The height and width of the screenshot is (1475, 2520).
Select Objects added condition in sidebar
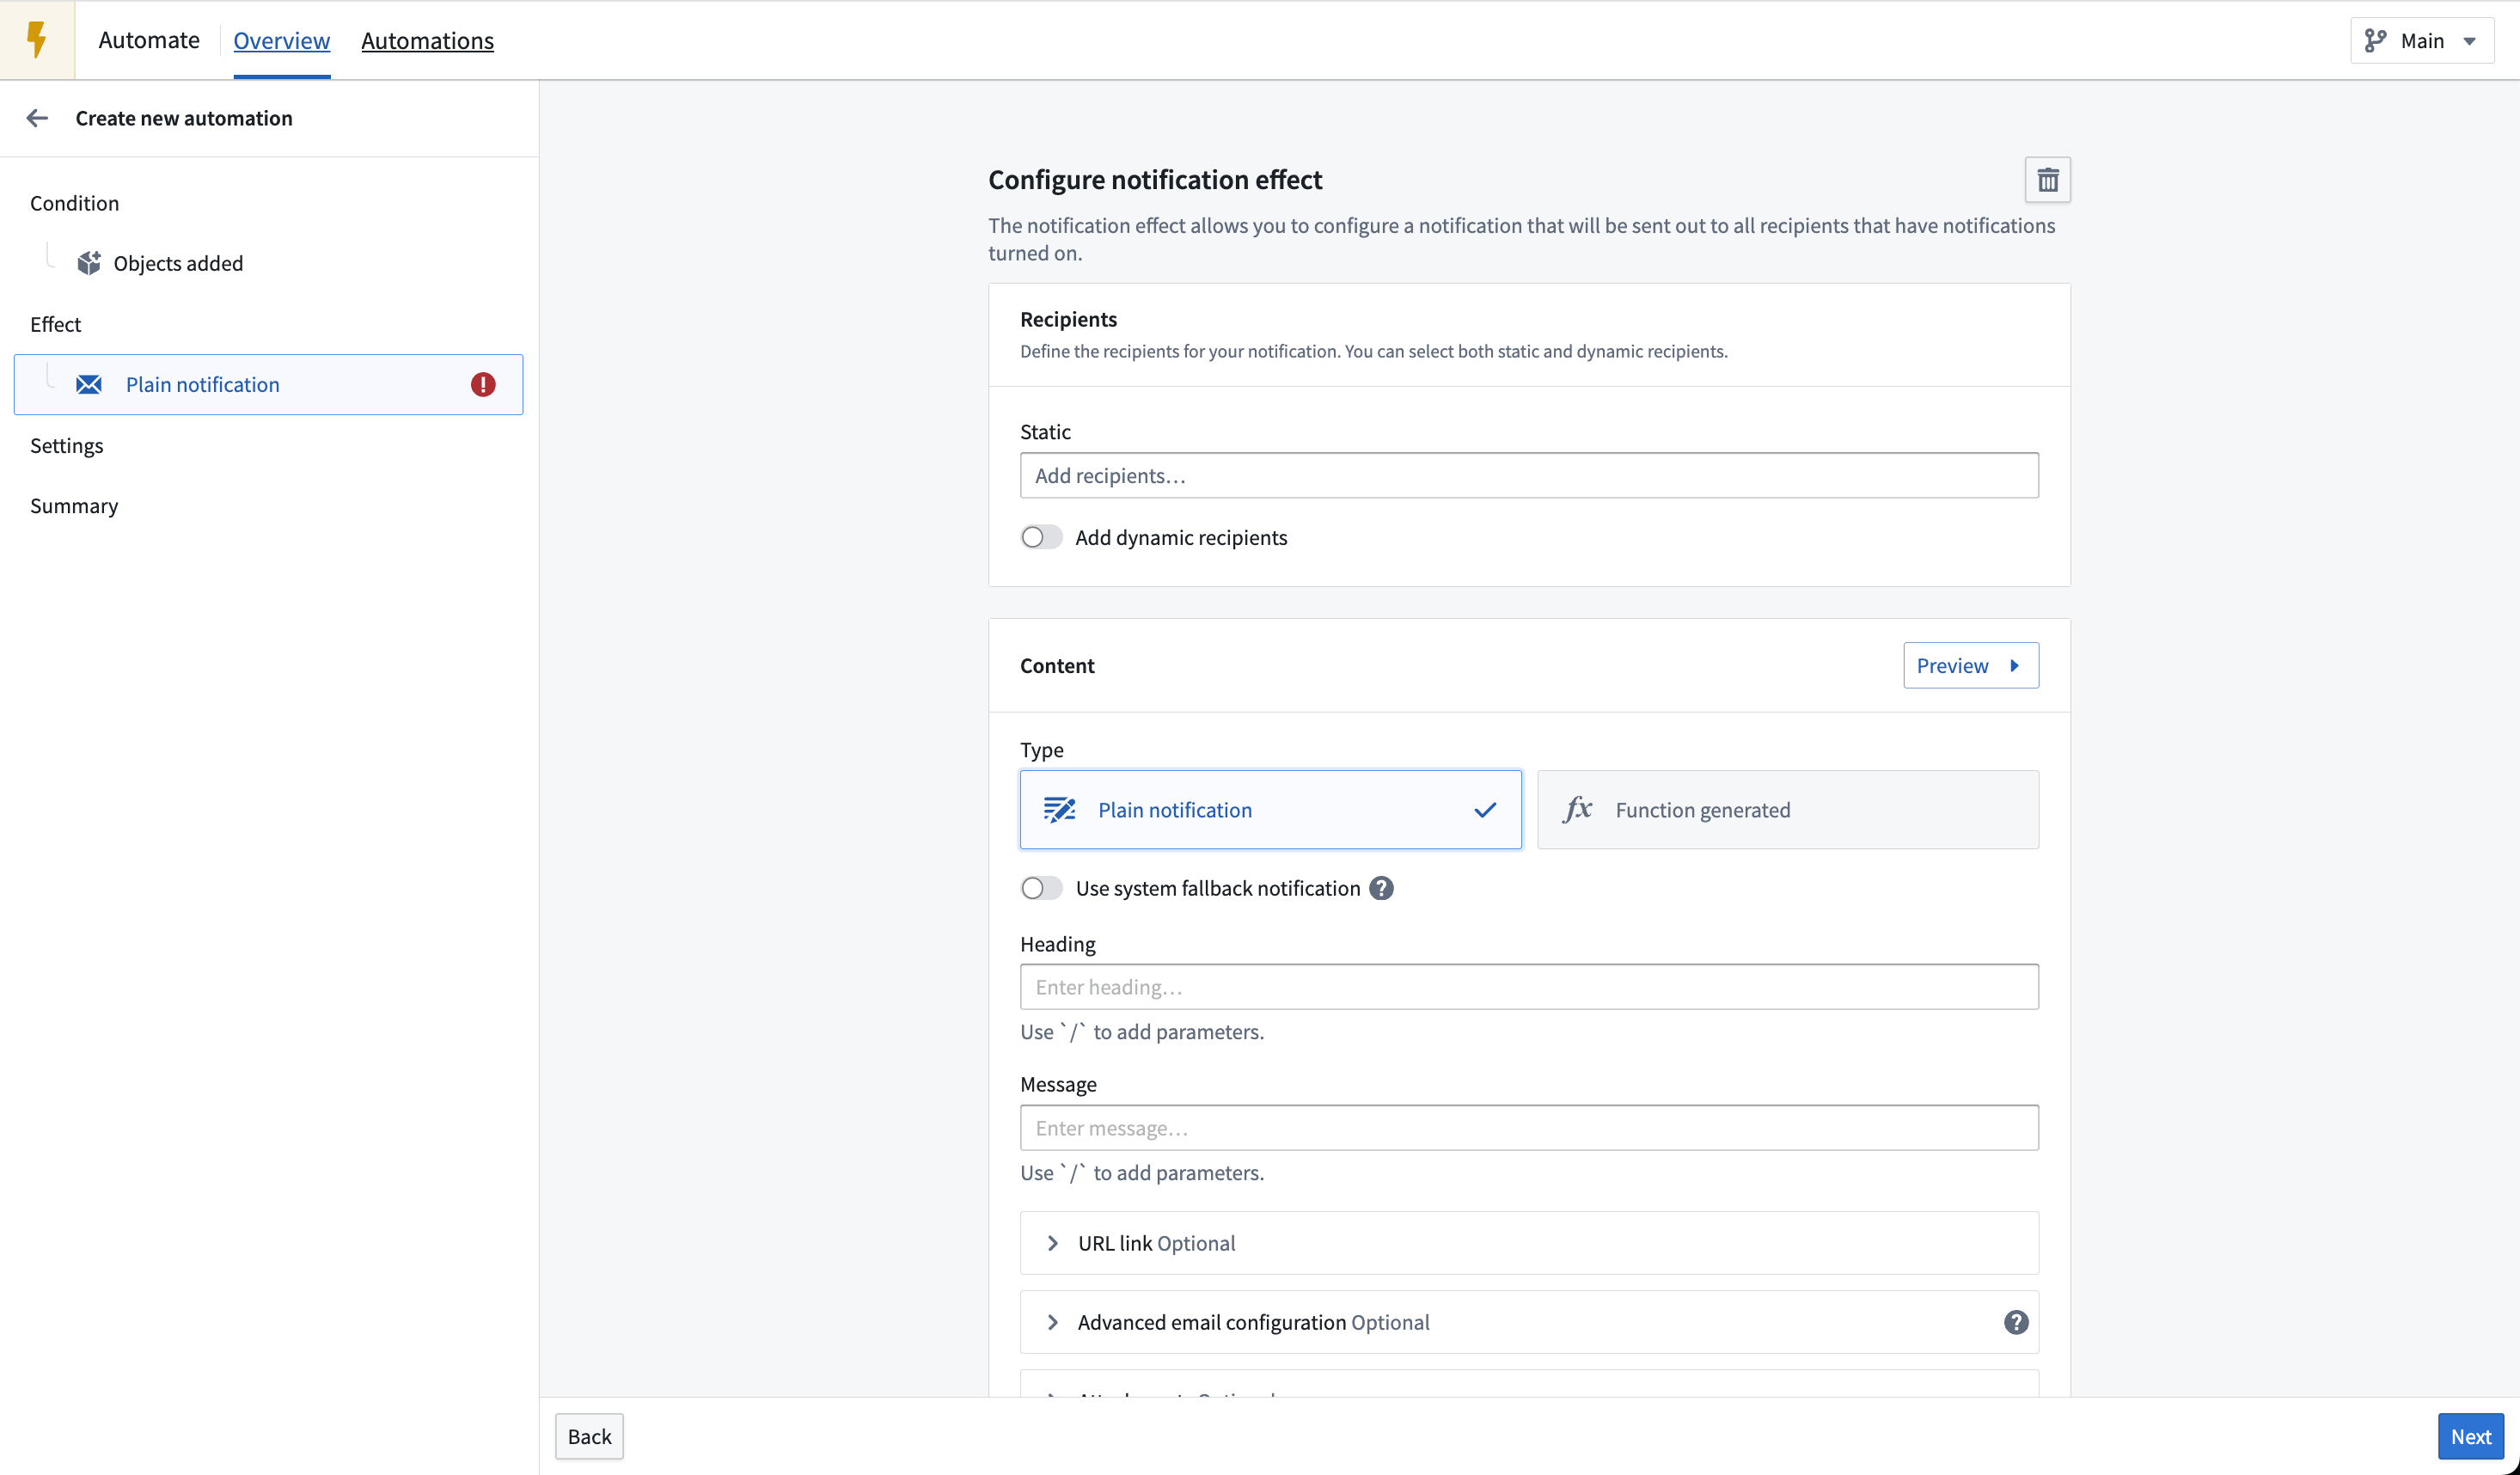(x=178, y=263)
